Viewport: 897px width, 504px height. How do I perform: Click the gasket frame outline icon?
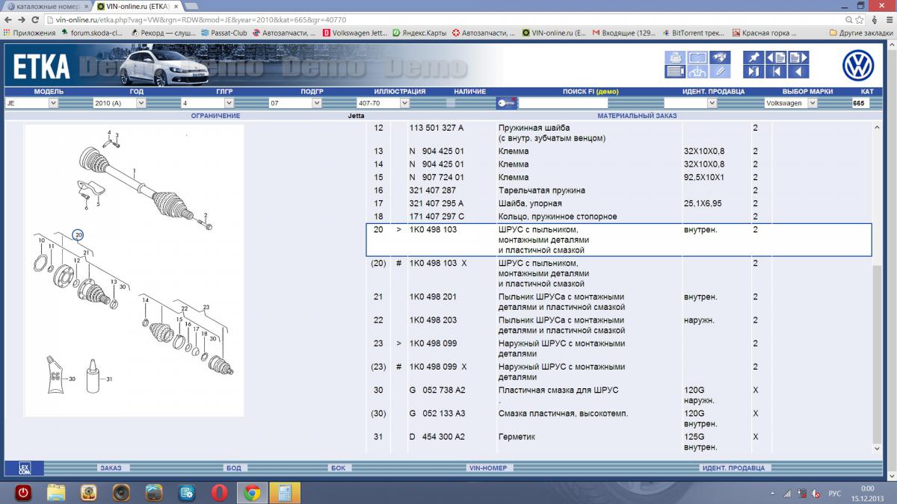click(x=697, y=57)
